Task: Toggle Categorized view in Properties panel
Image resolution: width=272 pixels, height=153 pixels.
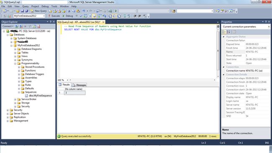Action: coord(224,32)
